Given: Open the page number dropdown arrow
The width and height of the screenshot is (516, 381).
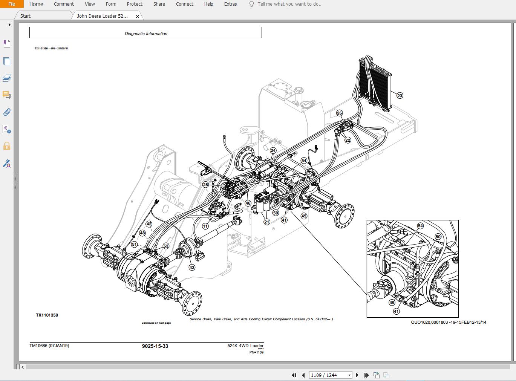Looking at the screenshot, I should pos(349,375).
